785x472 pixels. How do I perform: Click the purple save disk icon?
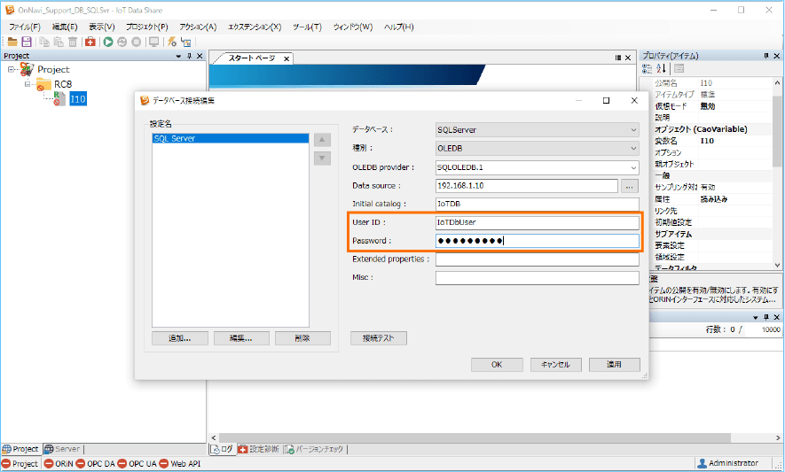point(27,42)
